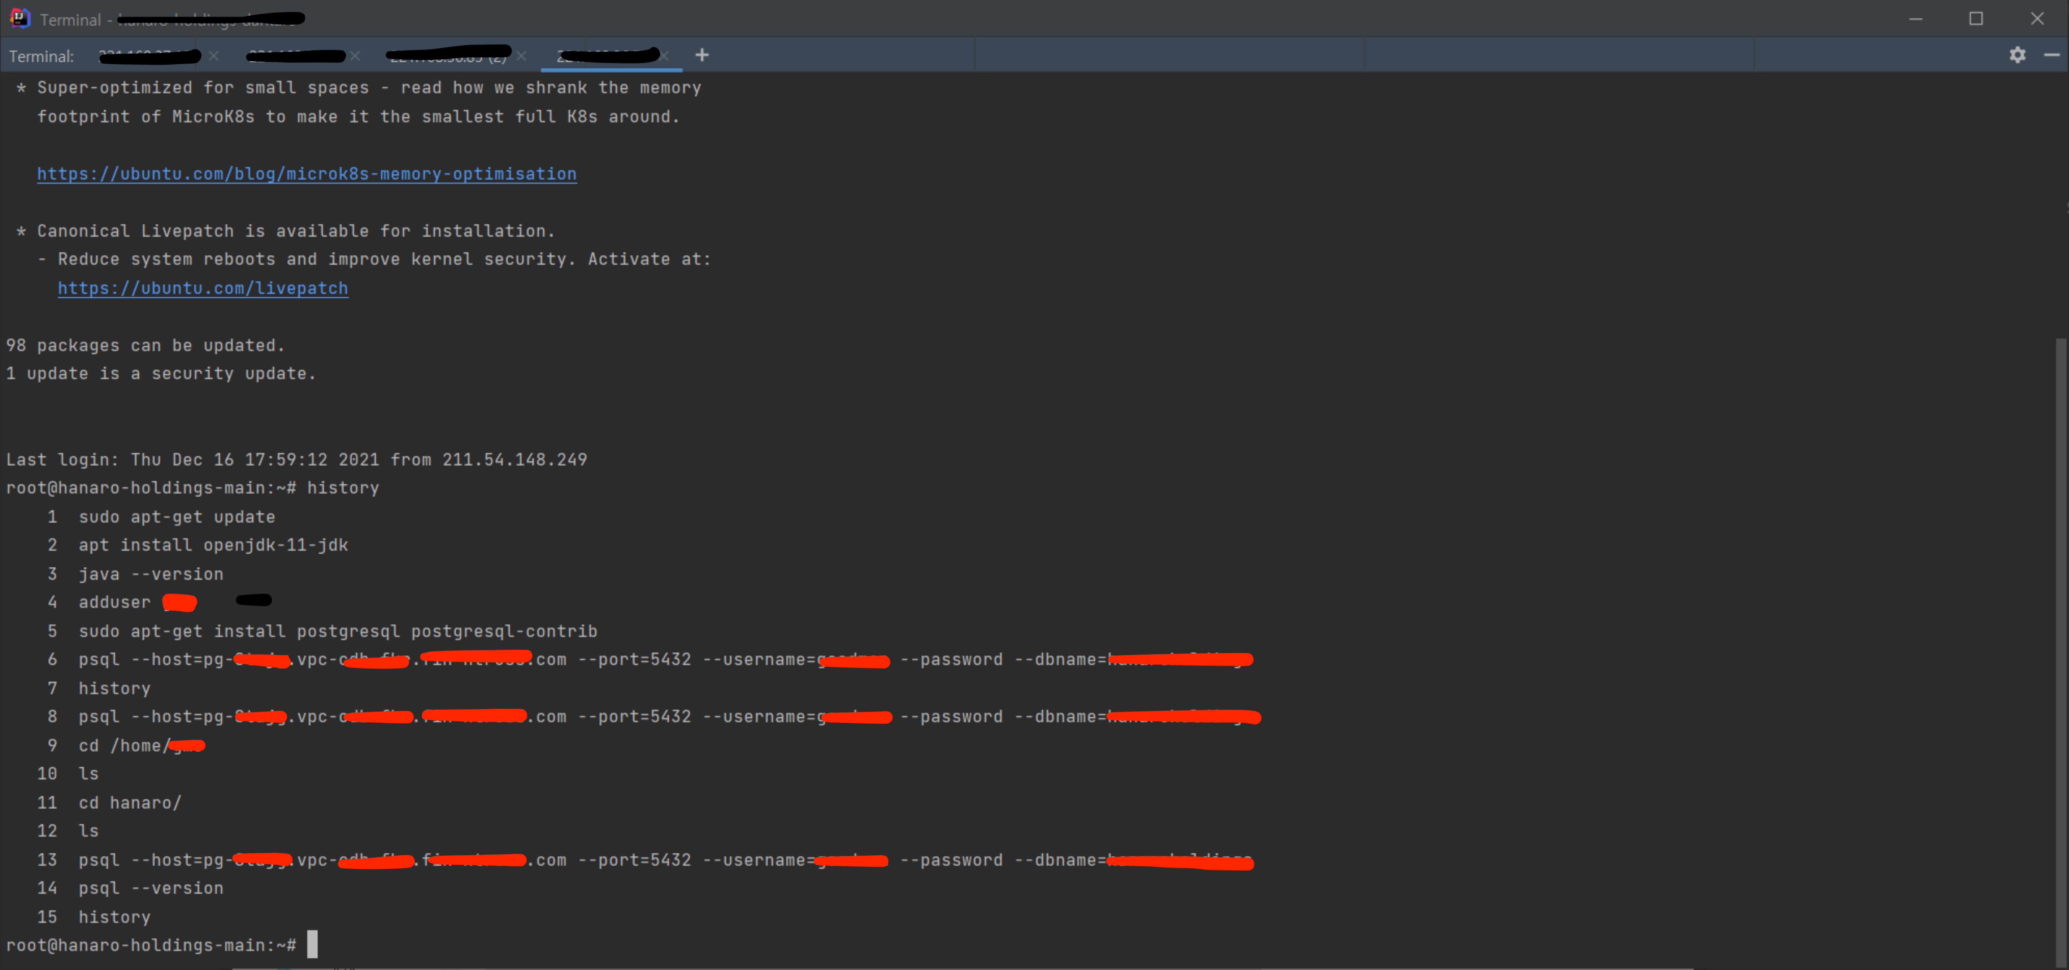Click '98 packages can be updated.' text
Image resolution: width=2069 pixels, height=970 pixels.
click(145, 346)
